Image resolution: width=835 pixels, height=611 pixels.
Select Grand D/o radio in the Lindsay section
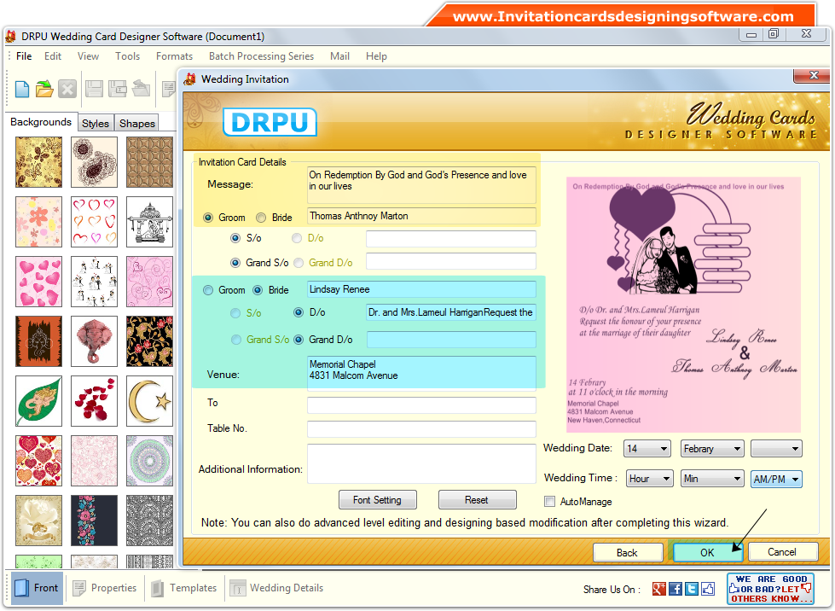coord(299,340)
